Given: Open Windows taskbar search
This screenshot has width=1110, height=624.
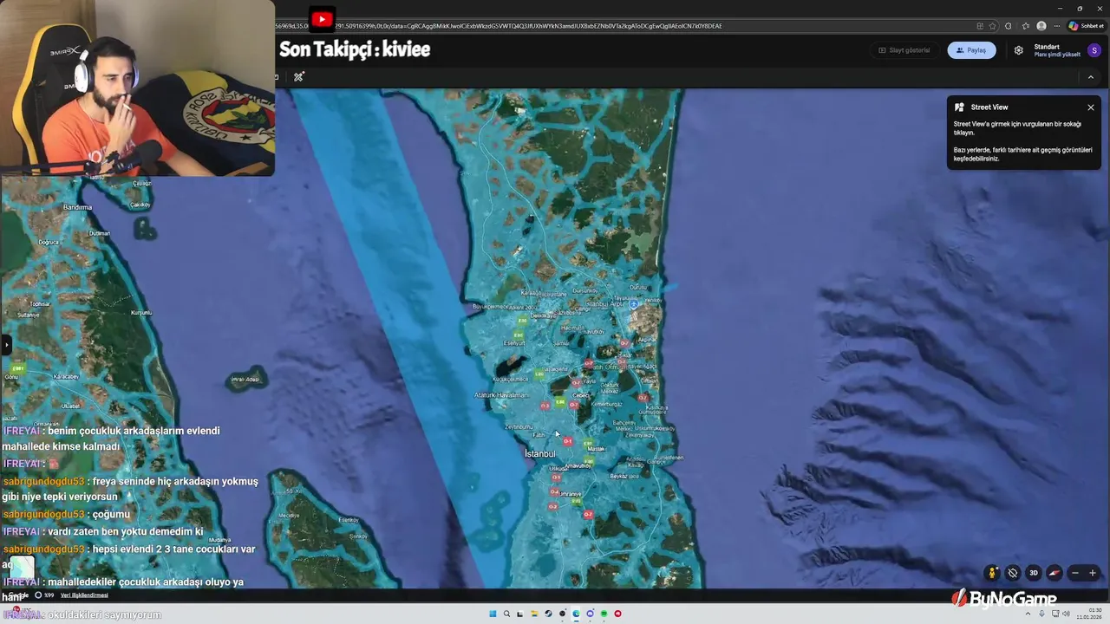Looking at the screenshot, I should (x=506, y=614).
